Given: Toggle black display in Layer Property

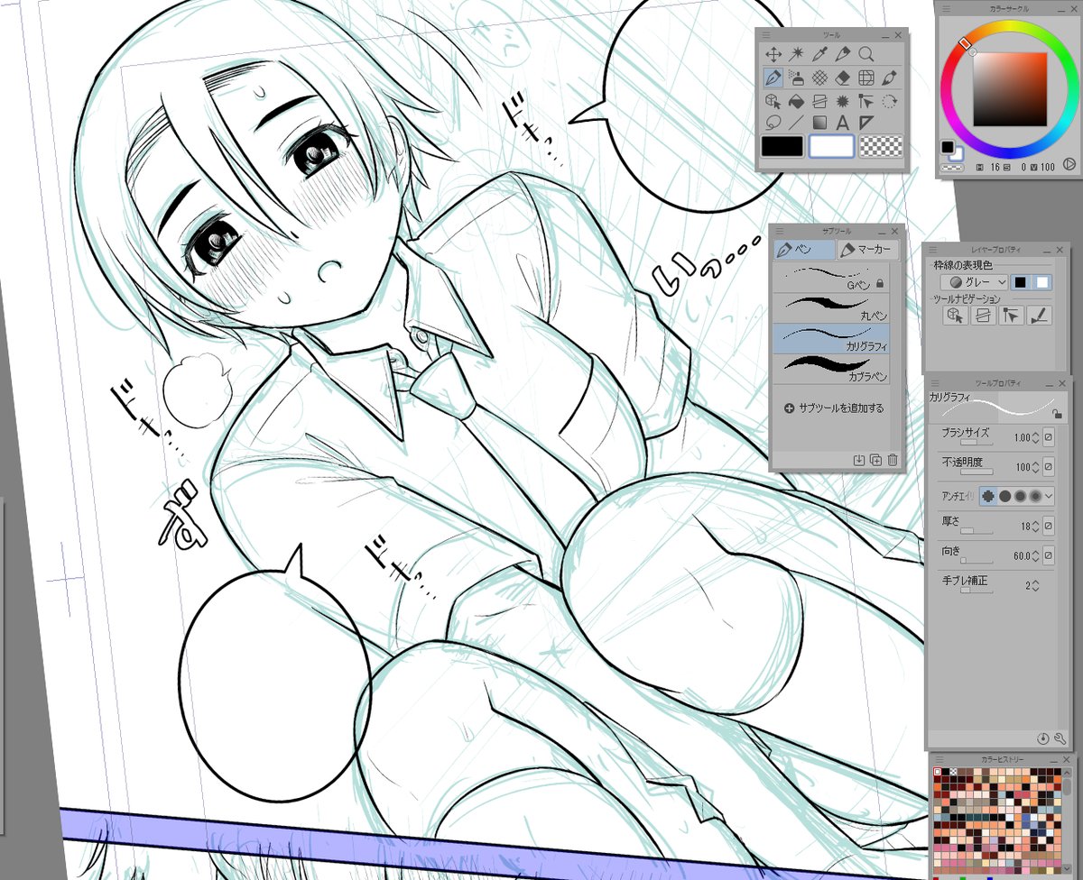Looking at the screenshot, I should pos(1021,282).
